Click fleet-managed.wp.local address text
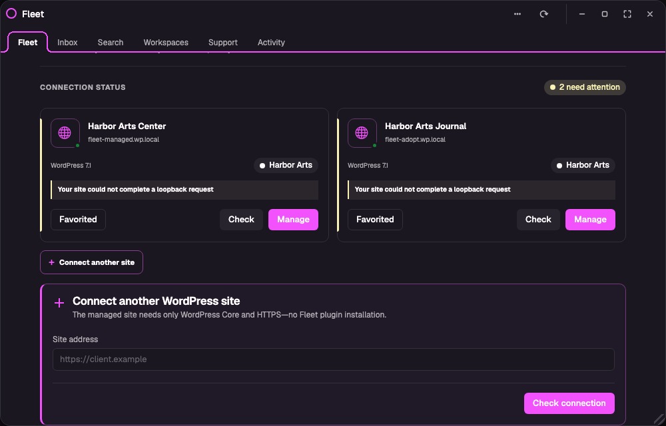The width and height of the screenshot is (666, 426). point(124,140)
